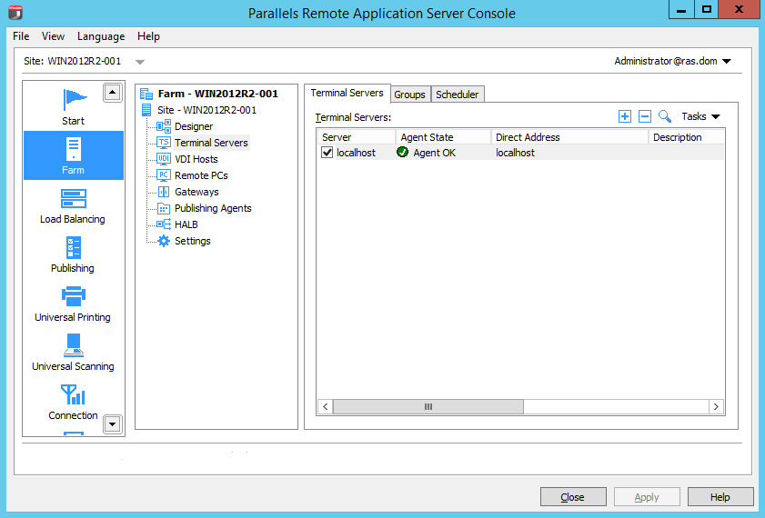The image size is (765, 518).
Task: Click the Terminal Servers TS icon
Action: coord(164,143)
